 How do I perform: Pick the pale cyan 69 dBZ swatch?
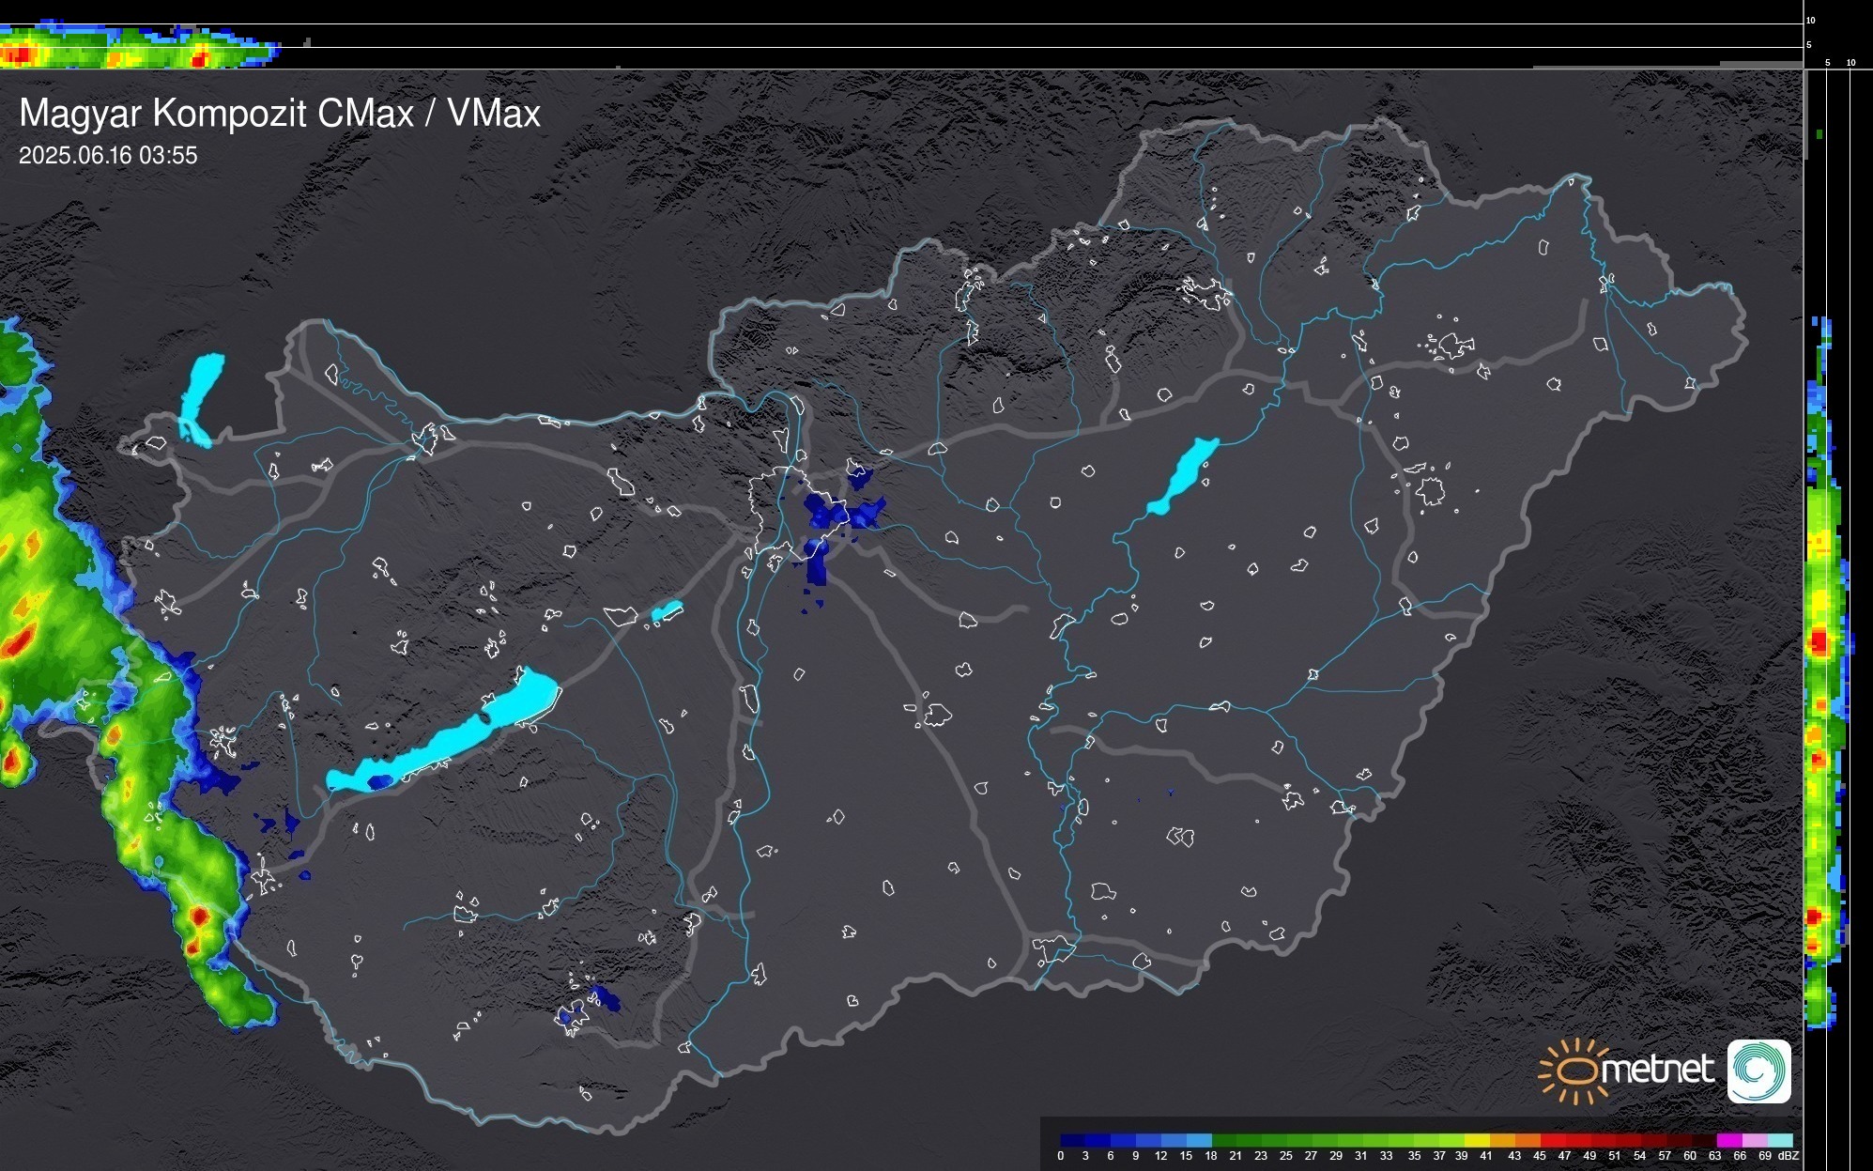pyautogui.click(x=1779, y=1140)
